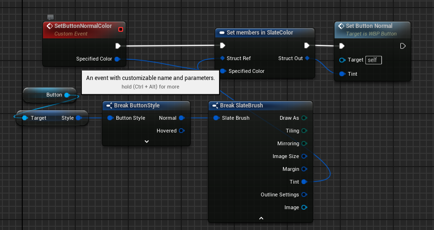Click the Specified Color input pin on SlateColor node
Viewport: 434px width, 230px height.
click(223, 71)
